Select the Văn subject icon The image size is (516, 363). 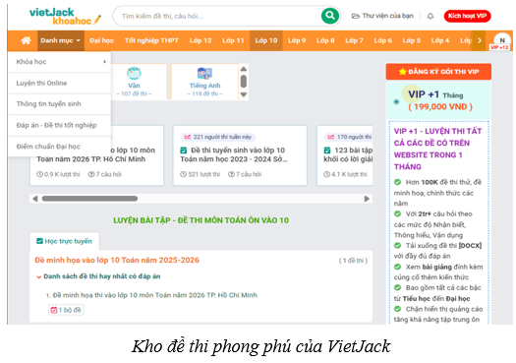[134, 73]
